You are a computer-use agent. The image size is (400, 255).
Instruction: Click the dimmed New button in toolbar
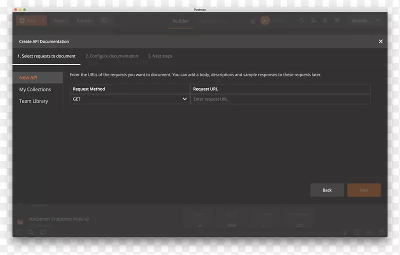click(x=28, y=20)
